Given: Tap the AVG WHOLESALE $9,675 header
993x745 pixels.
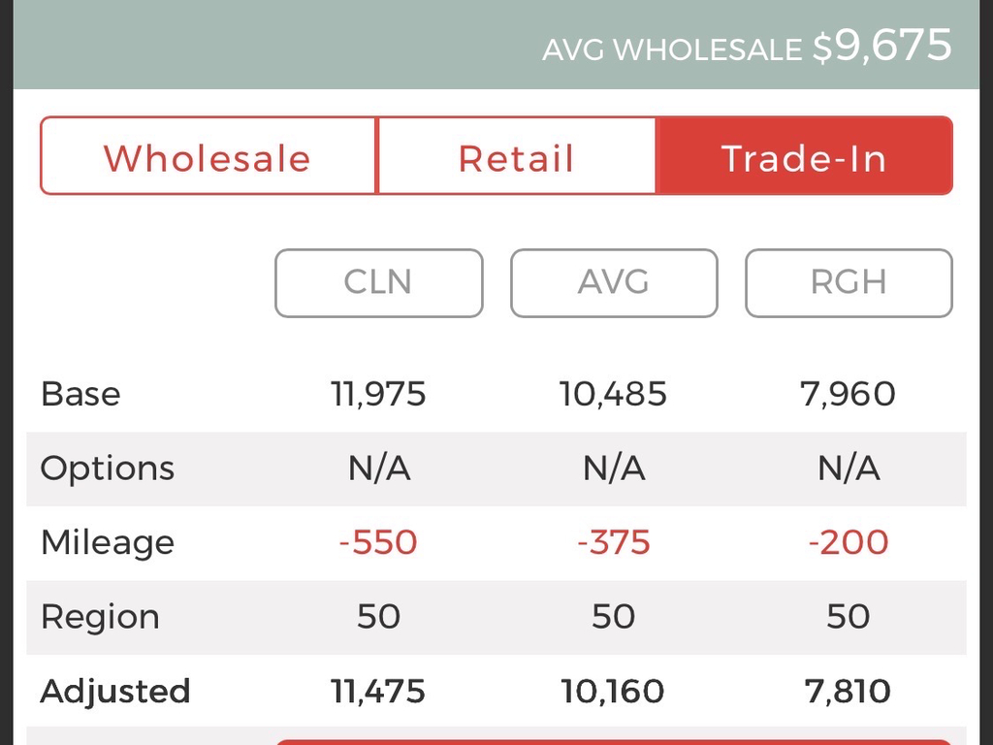Looking at the screenshot, I should tap(746, 47).
